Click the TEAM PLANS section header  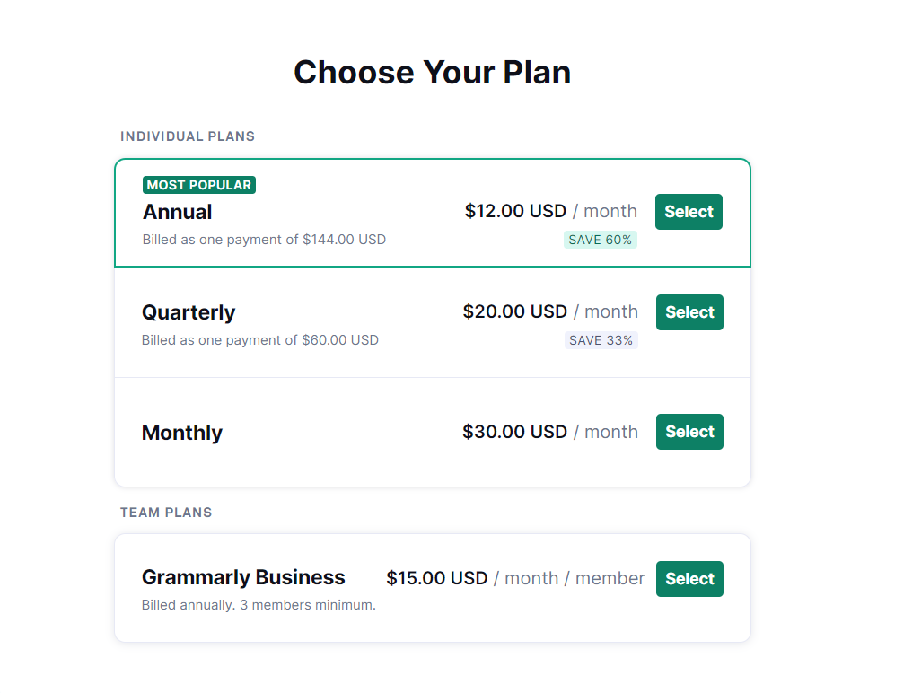pos(166,513)
